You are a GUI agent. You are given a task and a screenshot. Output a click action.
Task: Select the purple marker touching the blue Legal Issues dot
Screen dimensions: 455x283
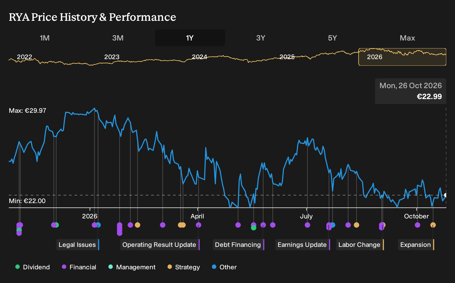(x=94, y=225)
